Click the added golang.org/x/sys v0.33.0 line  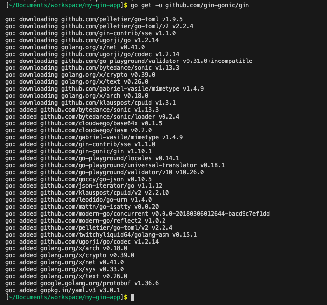pos(65,269)
